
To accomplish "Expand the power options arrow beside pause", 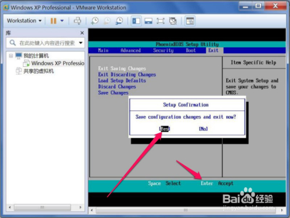I will pos(62,20).
